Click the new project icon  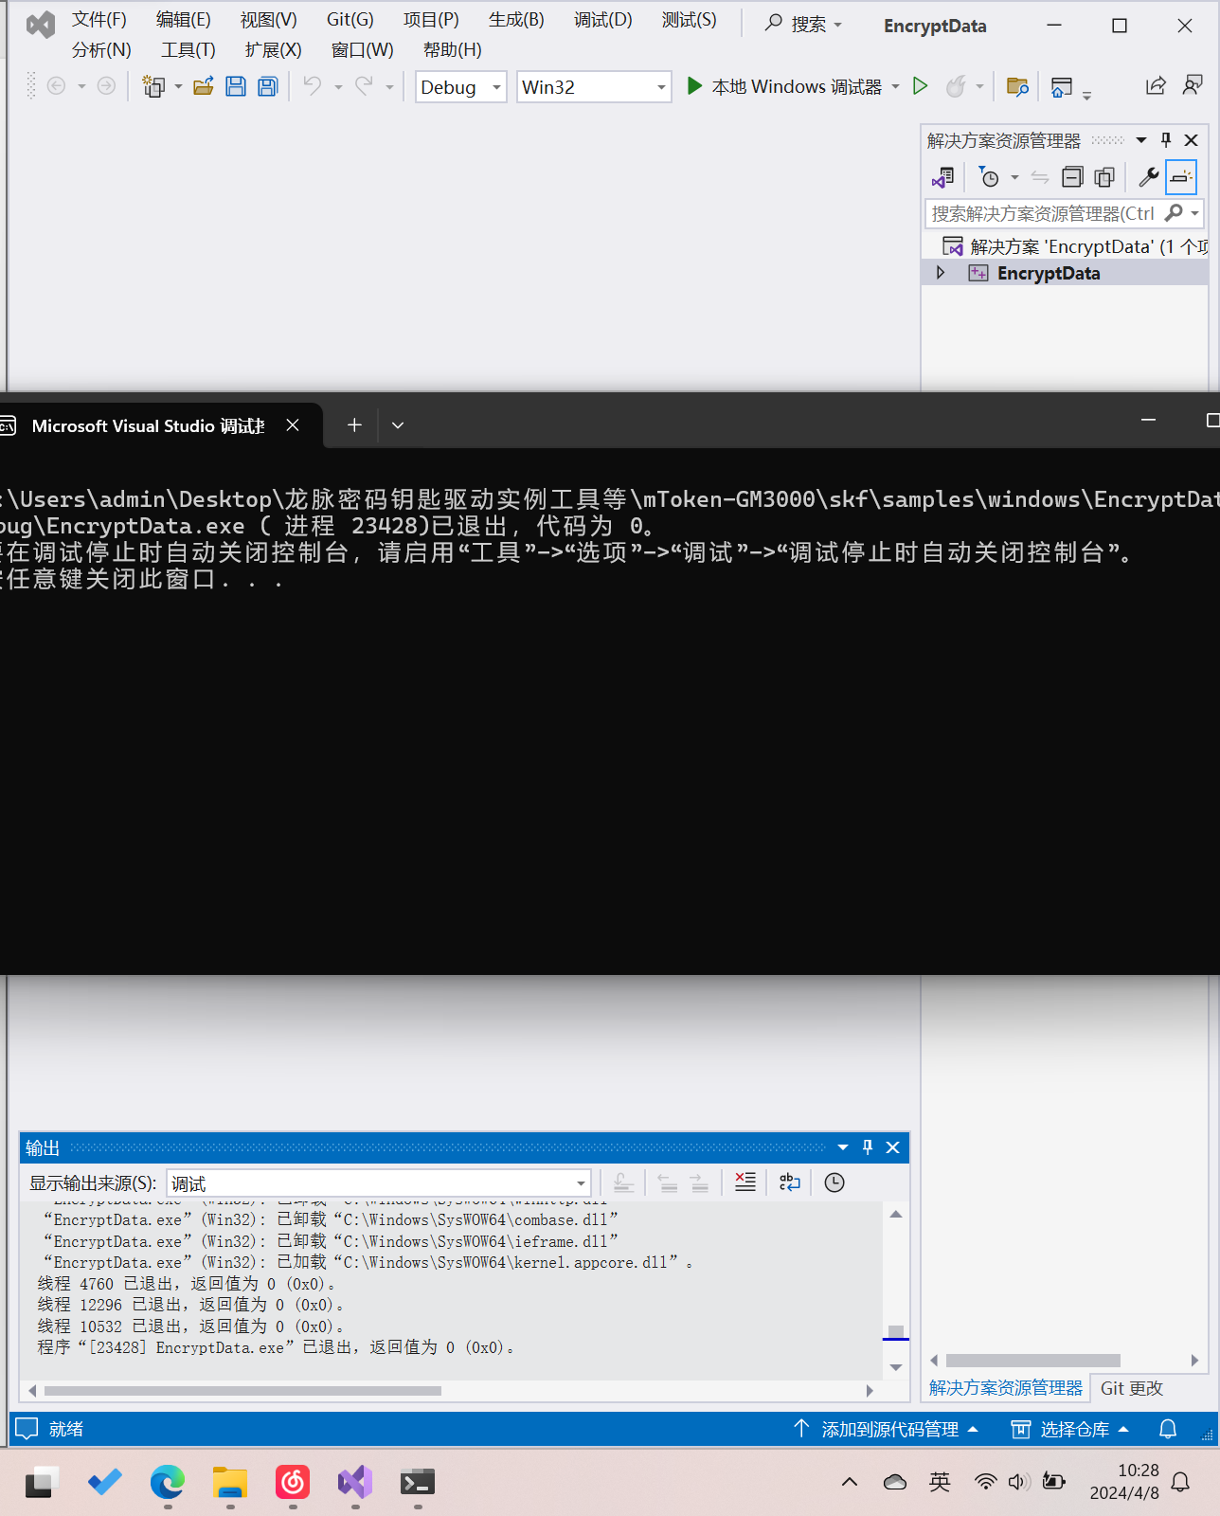[x=153, y=86]
